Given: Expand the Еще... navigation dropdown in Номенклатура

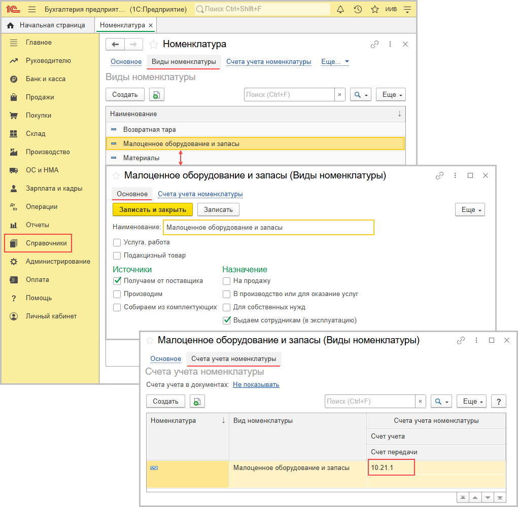Looking at the screenshot, I should point(335,62).
